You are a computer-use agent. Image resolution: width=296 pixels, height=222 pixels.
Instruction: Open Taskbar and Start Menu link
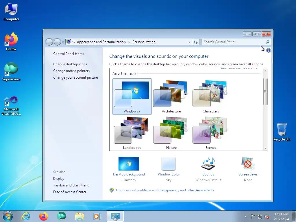point(71,185)
